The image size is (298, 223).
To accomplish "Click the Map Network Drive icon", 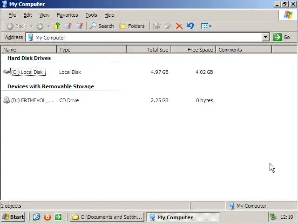I will point(68,26).
